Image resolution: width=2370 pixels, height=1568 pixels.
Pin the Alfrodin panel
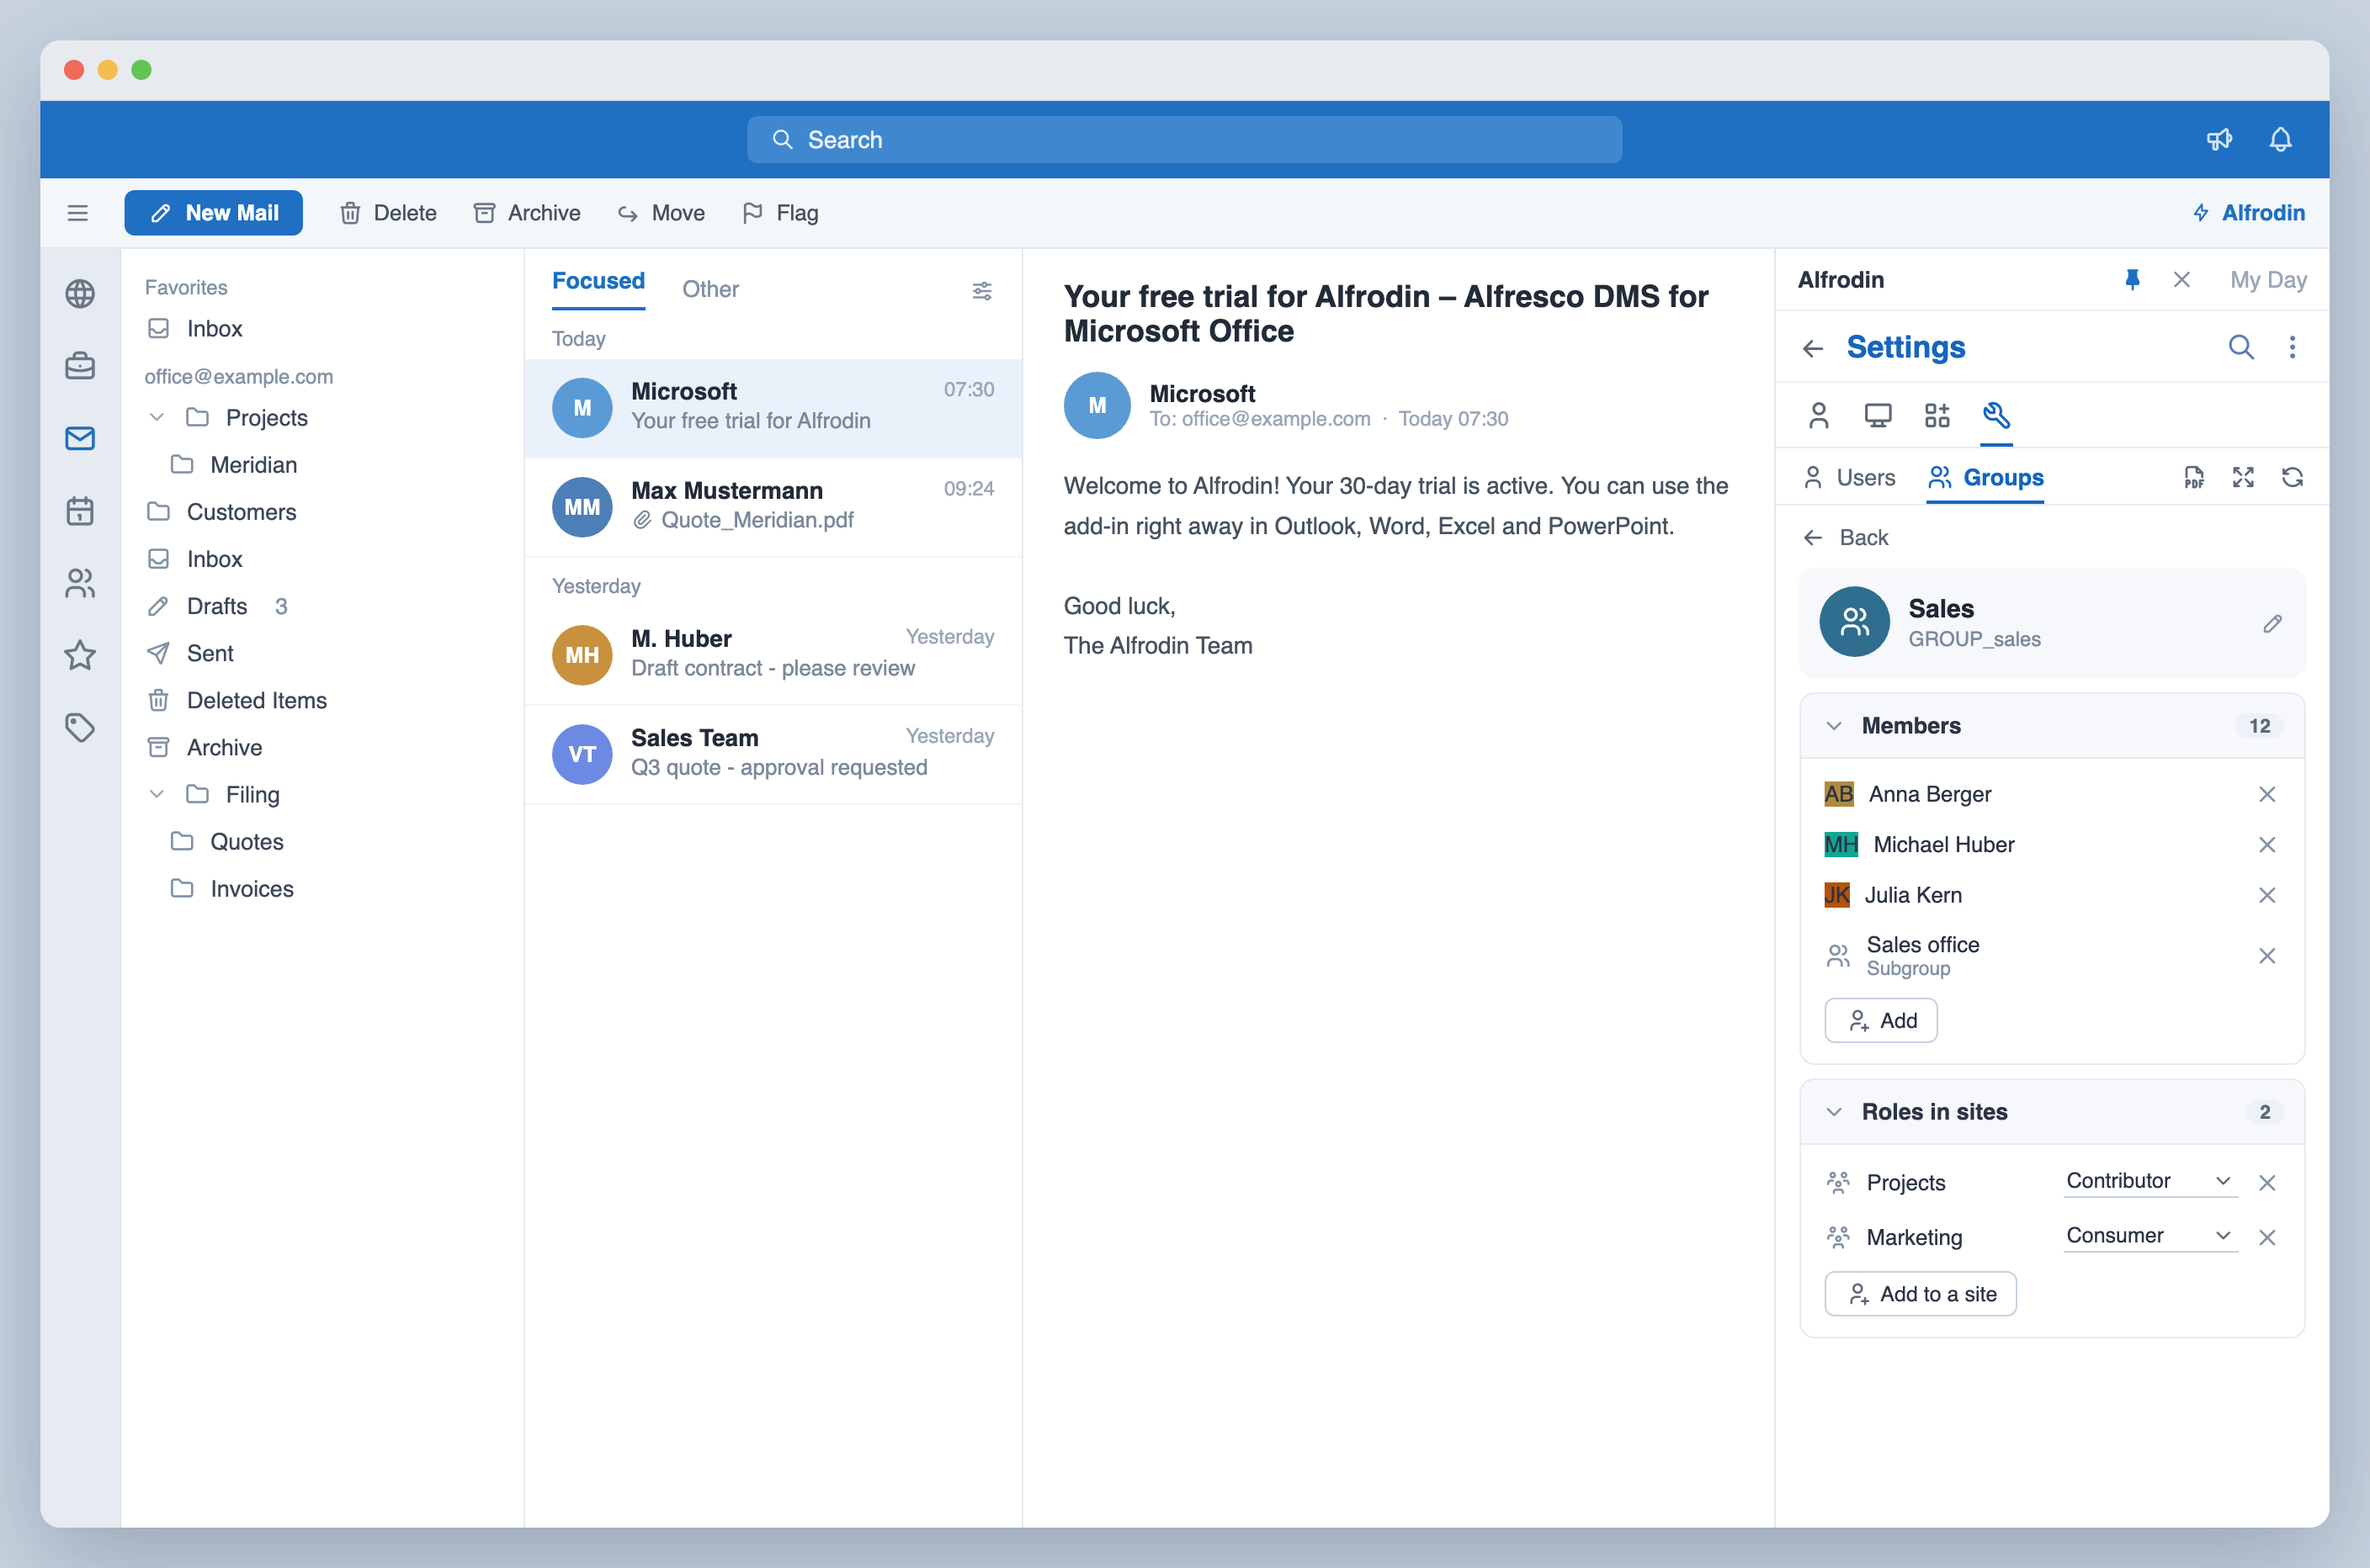(x=2132, y=280)
